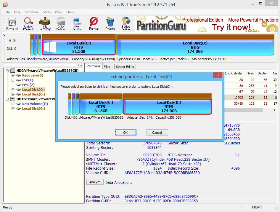The image size is (280, 212).
Task: Launch the File Recovery tool
Action: click(x=45, y=24)
